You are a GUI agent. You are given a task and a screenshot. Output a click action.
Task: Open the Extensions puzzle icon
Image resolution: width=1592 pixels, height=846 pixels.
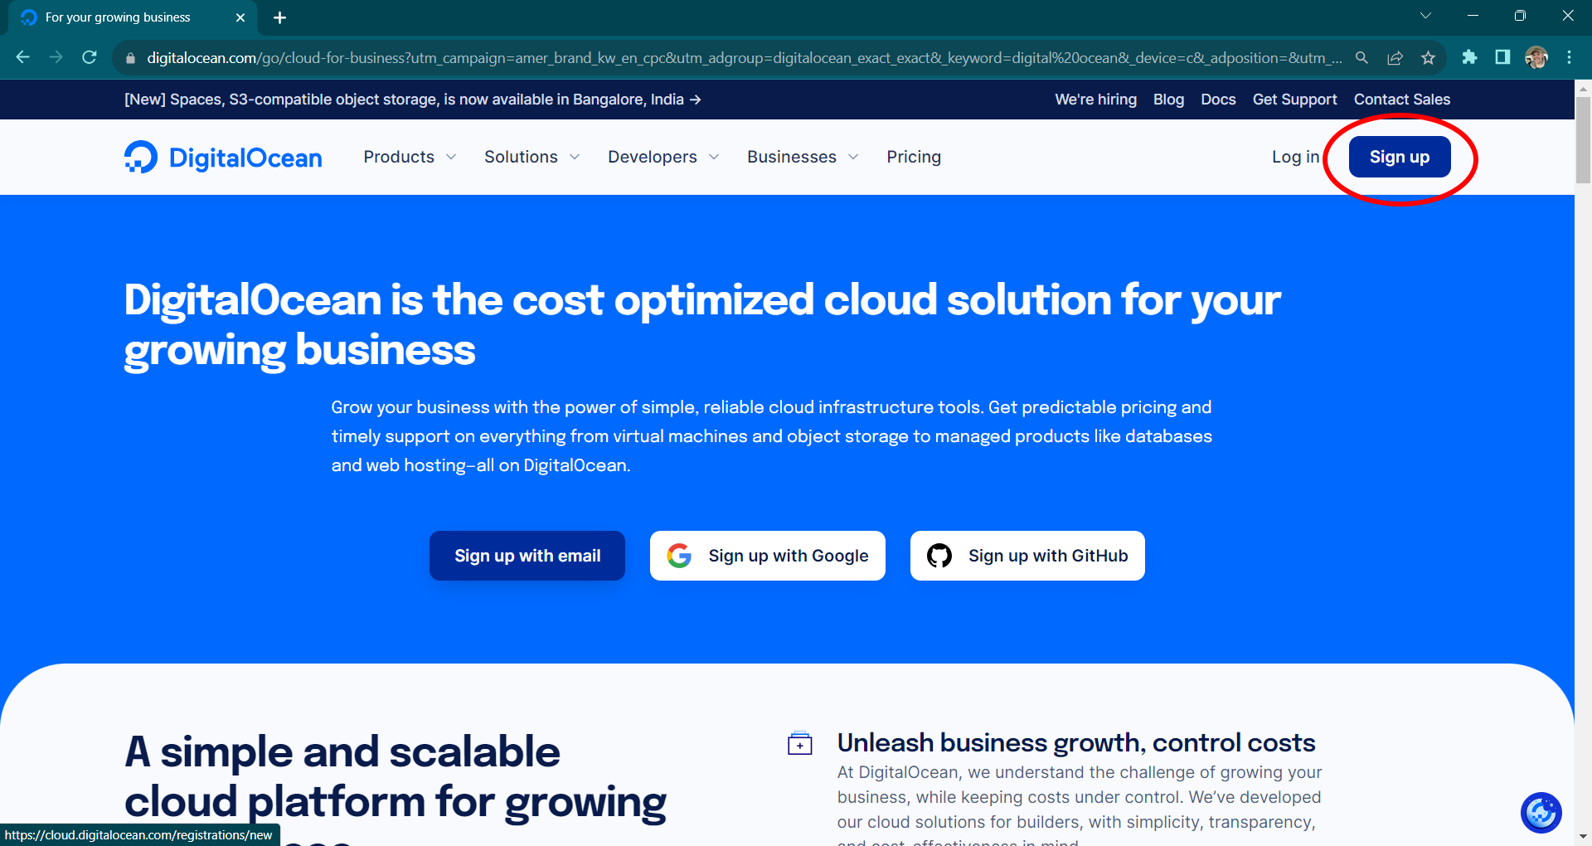[x=1469, y=57]
